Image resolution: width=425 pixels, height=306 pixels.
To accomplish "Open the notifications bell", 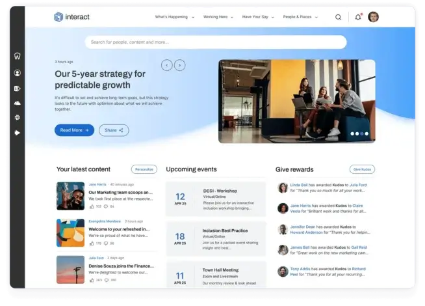I will [x=358, y=17].
